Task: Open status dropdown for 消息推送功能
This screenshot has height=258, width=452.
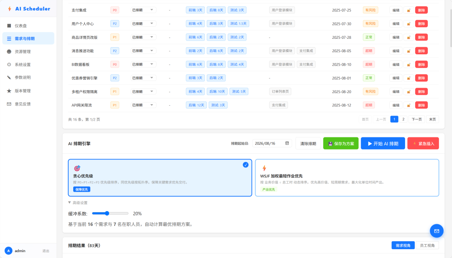Action: pos(143,51)
